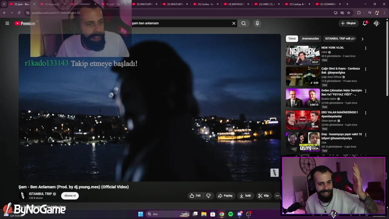Start voice search with the microphone
Image resolution: width=389 pixels, height=219 pixels.
point(257,23)
